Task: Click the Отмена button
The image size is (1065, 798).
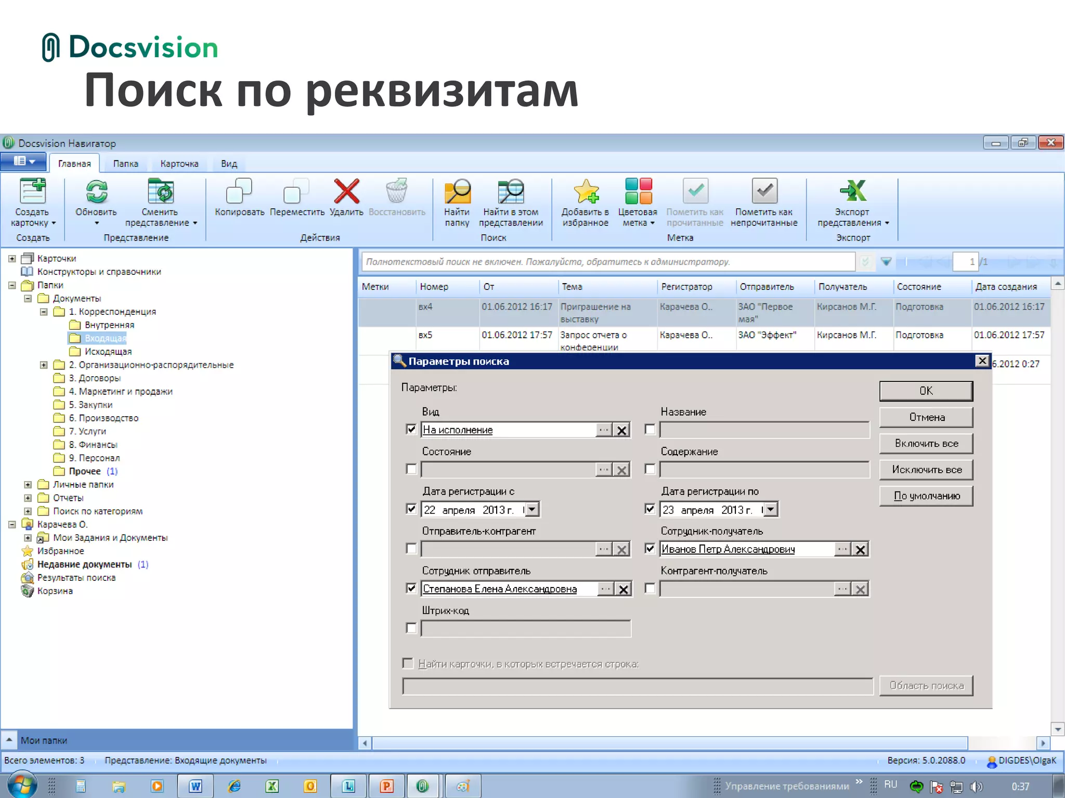Action: coord(926,417)
